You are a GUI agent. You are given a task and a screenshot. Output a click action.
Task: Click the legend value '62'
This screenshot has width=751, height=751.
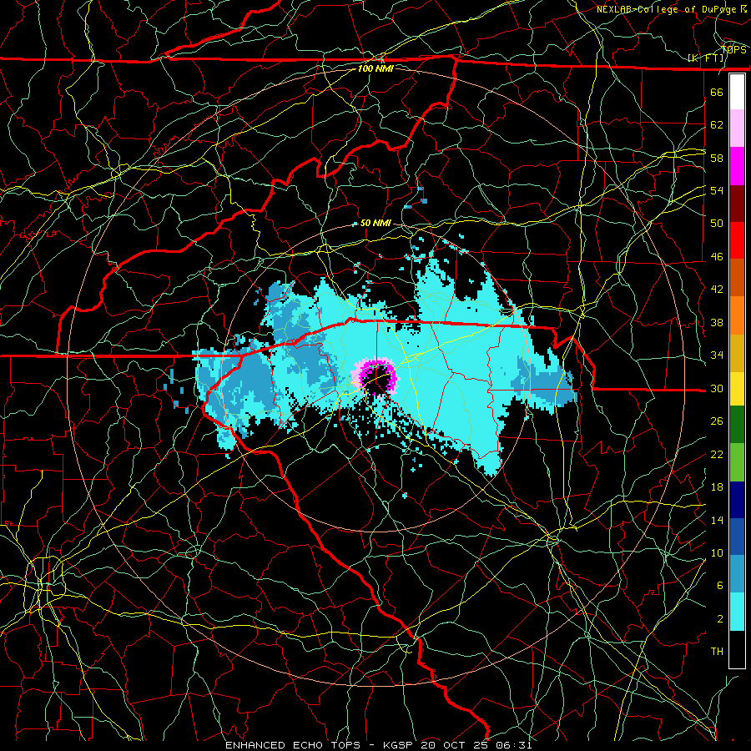717,125
